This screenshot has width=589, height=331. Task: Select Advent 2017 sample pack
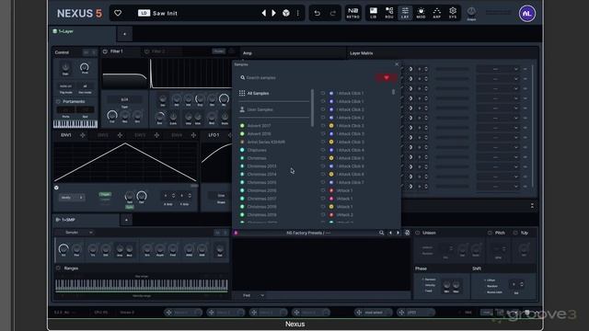pyautogui.click(x=259, y=126)
